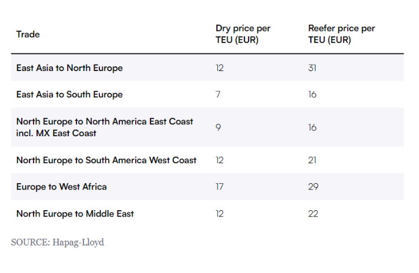Select North Europe to North America East Coast row
419x273 pixels.
(x=207, y=127)
